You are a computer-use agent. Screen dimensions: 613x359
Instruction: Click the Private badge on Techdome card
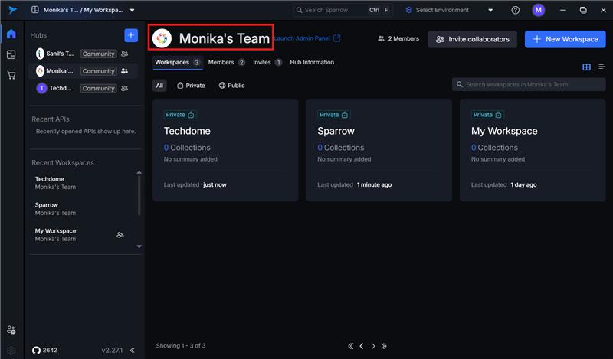(x=180, y=115)
